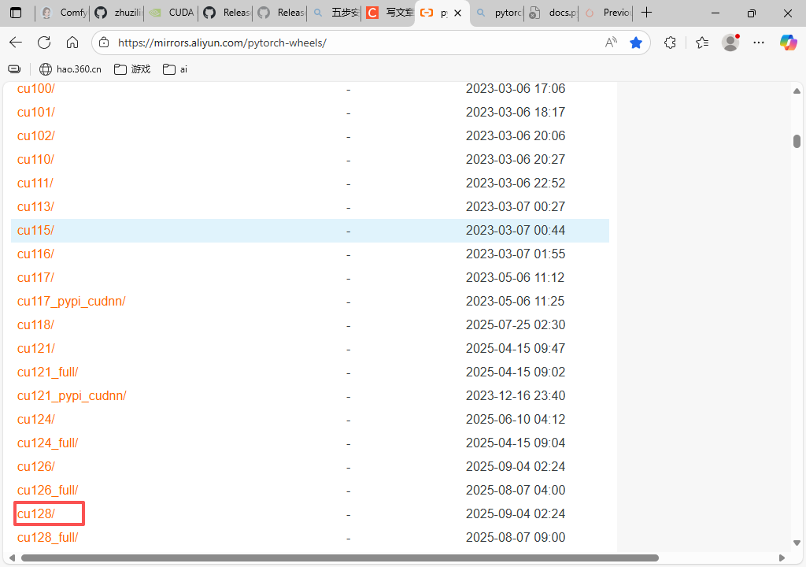Open the Tab actions menu icon
The image size is (806, 567).
[x=16, y=13]
